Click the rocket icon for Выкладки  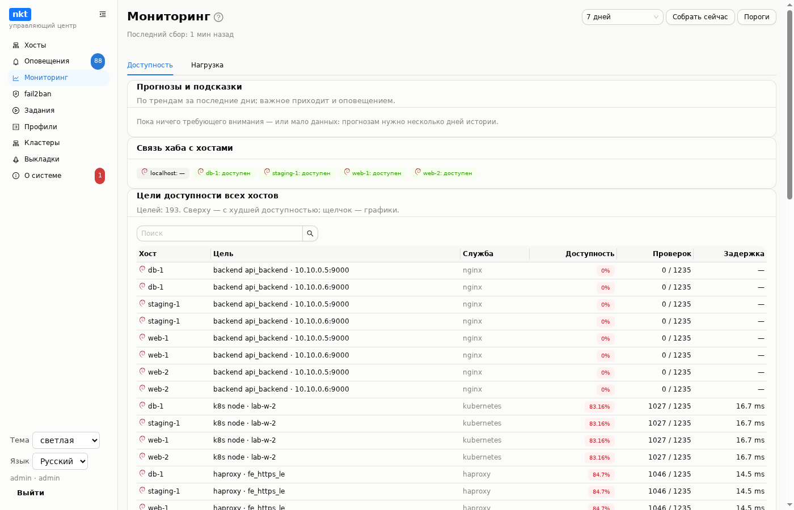16,159
